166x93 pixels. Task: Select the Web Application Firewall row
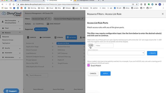click(x=40, y=67)
